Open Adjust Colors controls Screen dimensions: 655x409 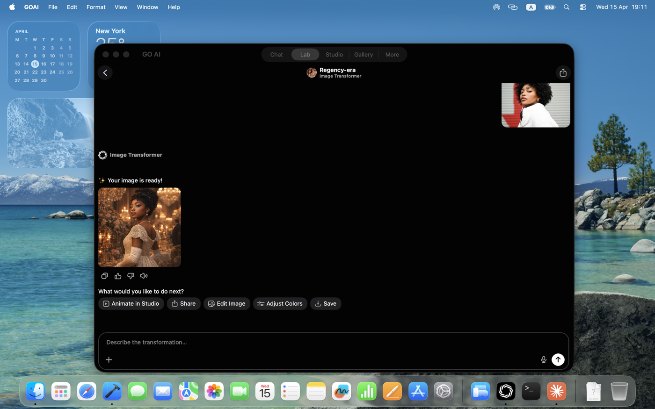(280, 303)
